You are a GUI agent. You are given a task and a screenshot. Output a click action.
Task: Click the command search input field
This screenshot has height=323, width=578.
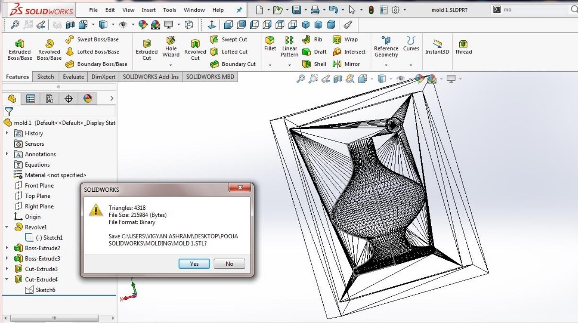(536, 10)
